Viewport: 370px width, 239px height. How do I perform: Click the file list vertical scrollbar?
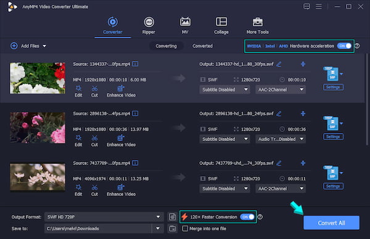367,99
